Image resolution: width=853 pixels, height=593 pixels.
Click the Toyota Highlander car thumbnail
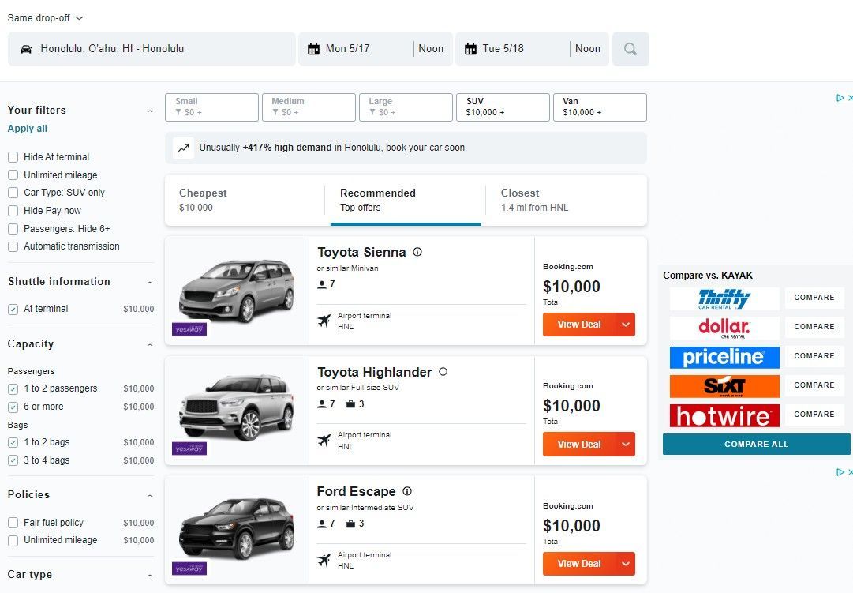click(237, 408)
